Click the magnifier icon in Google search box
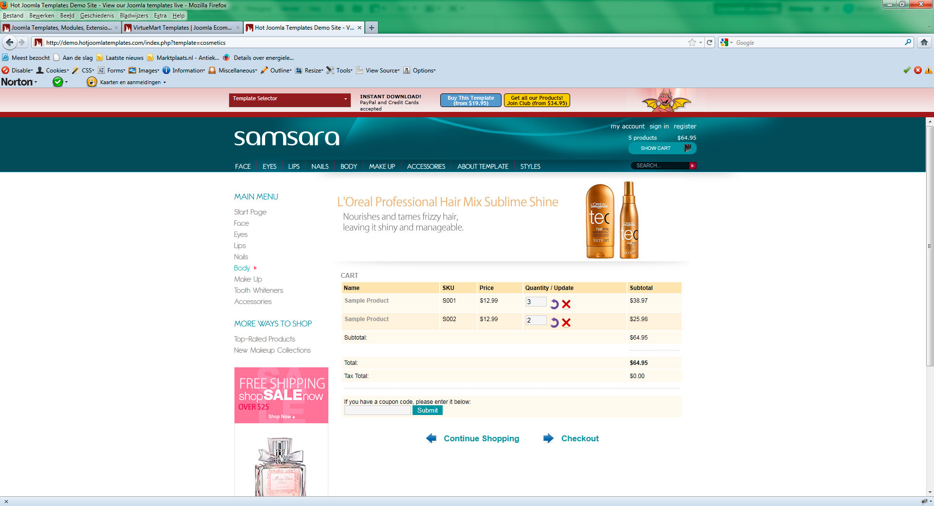Image resolution: width=934 pixels, height=506 pixels. coord(908,42)
